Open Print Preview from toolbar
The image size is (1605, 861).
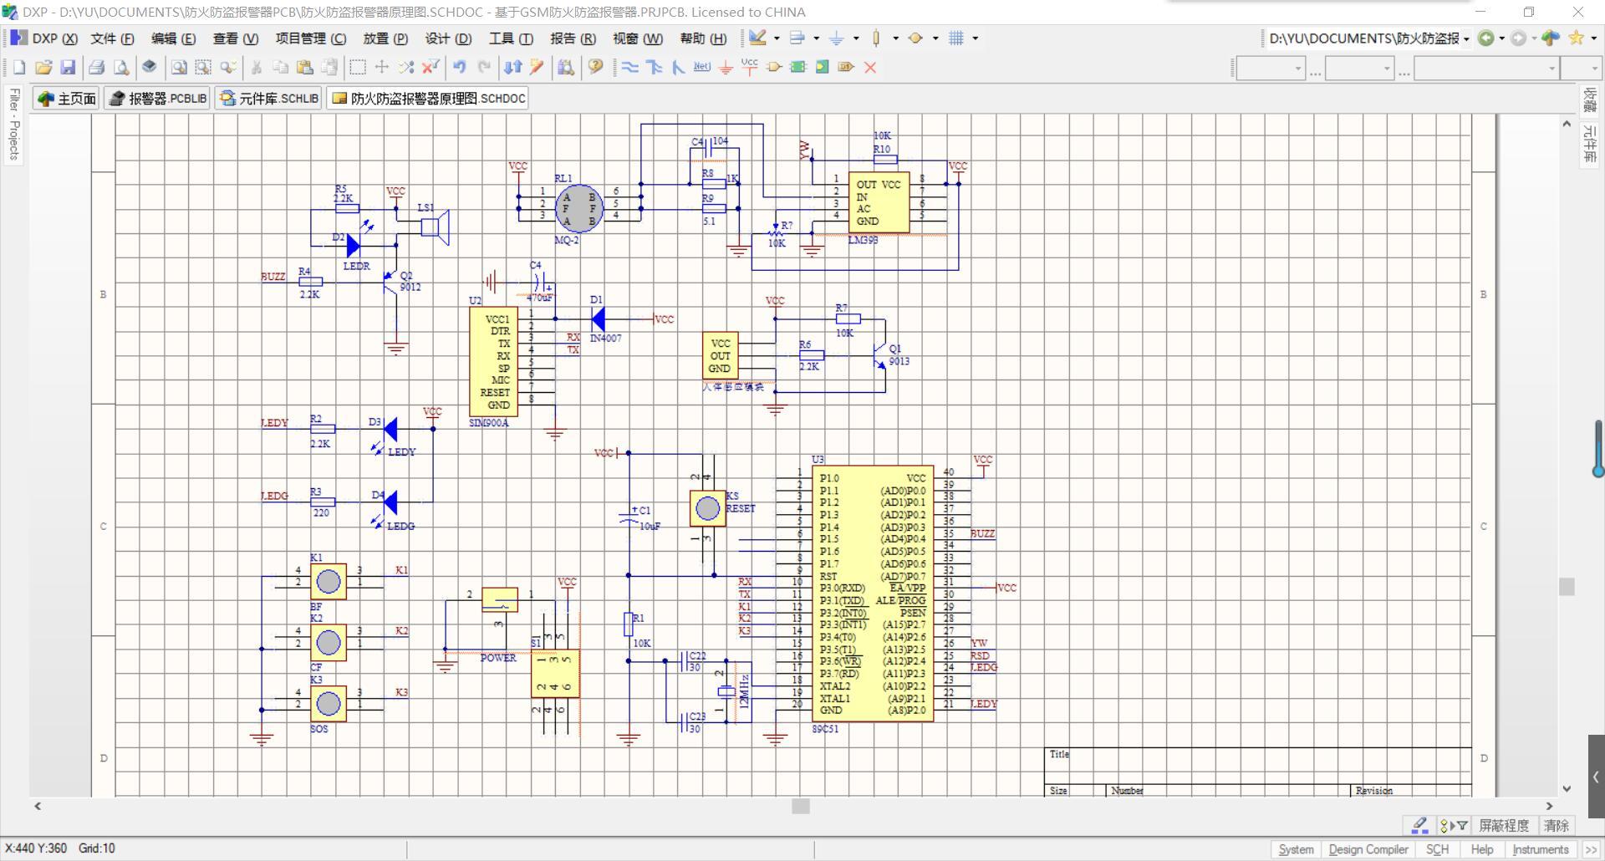pos(121,67)
